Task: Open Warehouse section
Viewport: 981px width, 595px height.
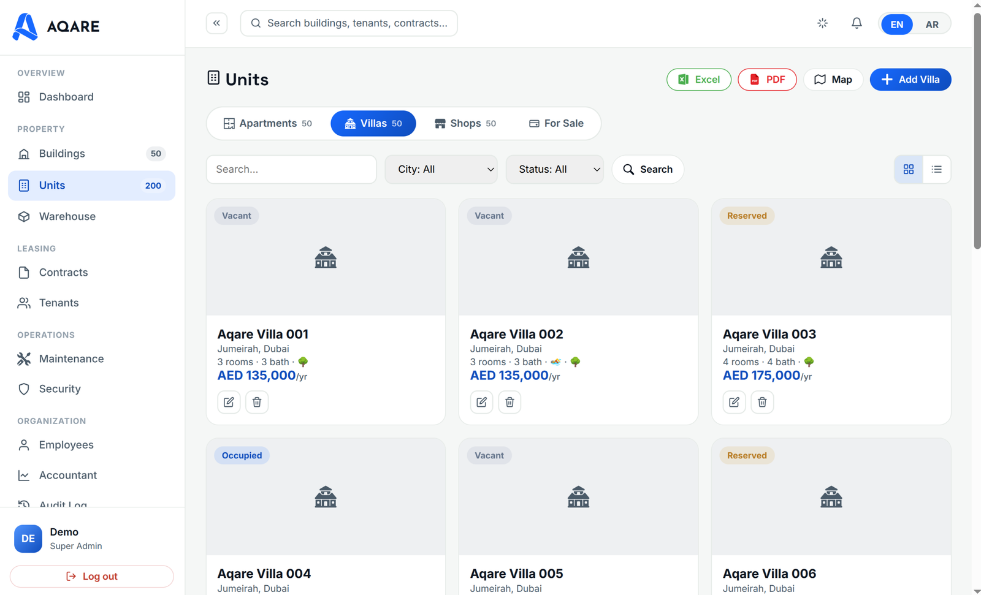Action: tap(91, 216)
